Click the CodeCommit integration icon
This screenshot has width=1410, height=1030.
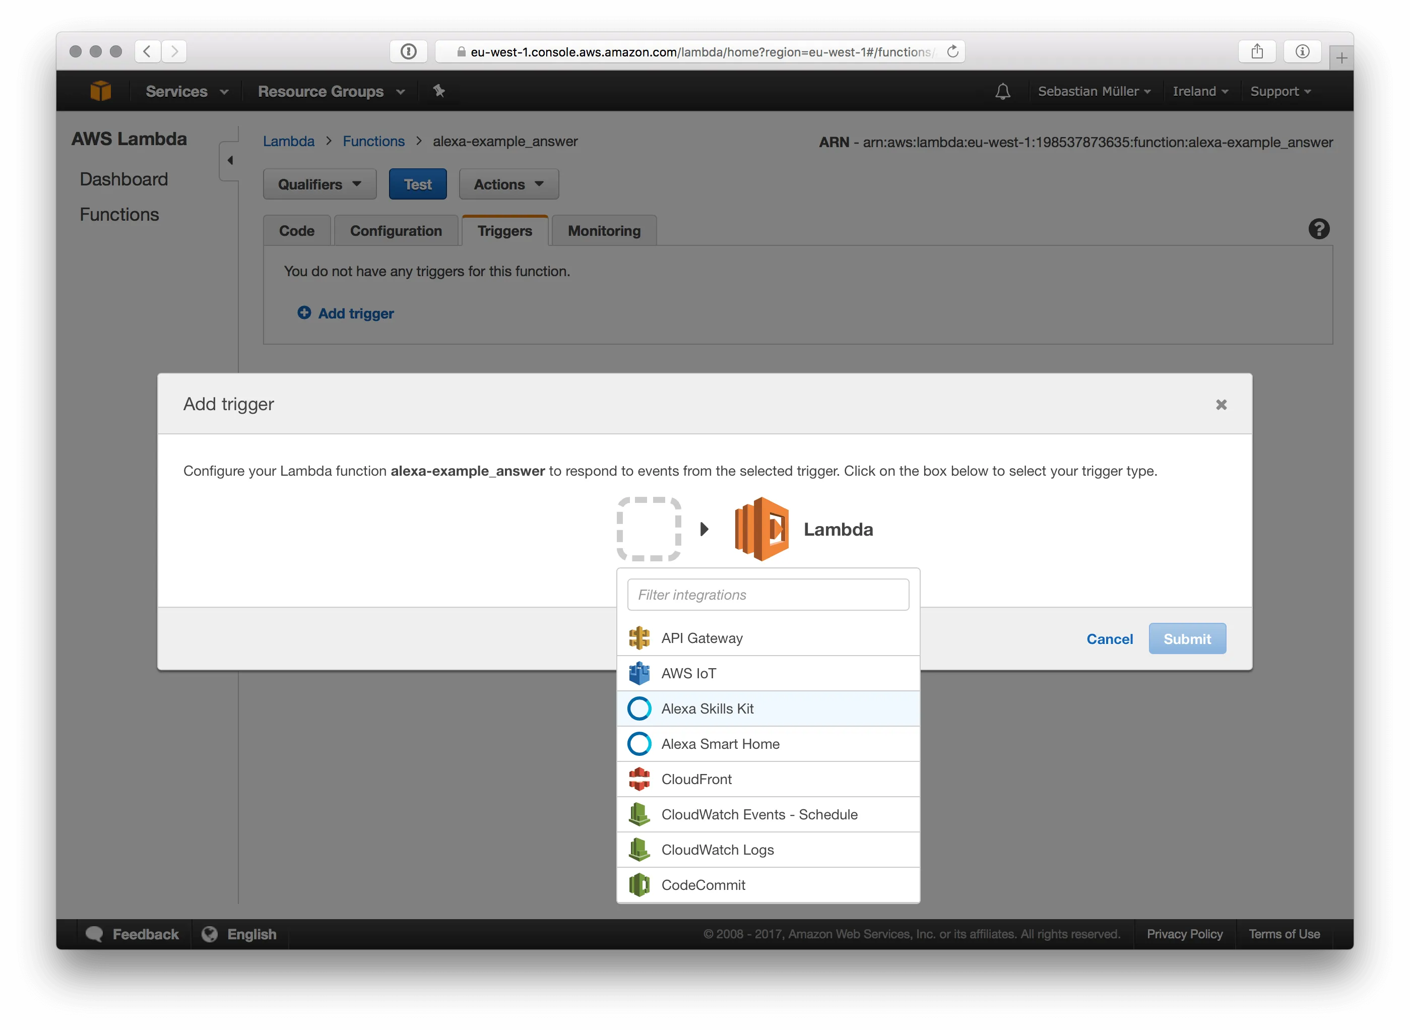pos(639,885)
